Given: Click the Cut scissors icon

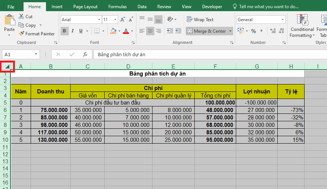Looking at the screenshot, I should click(21, 16).
